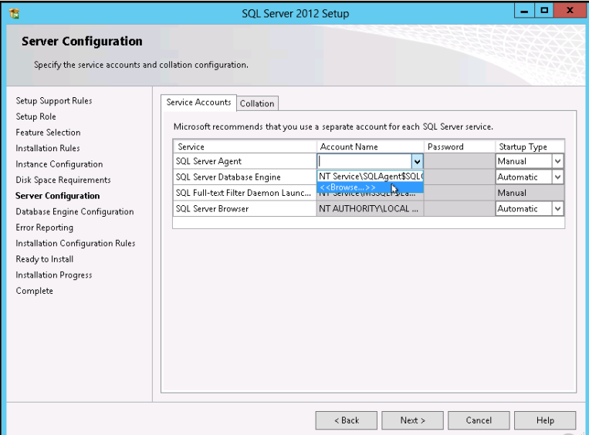Screen dimensions: 589x435
Task: Open Help for Server Configuration
Action: pos(545,420)
